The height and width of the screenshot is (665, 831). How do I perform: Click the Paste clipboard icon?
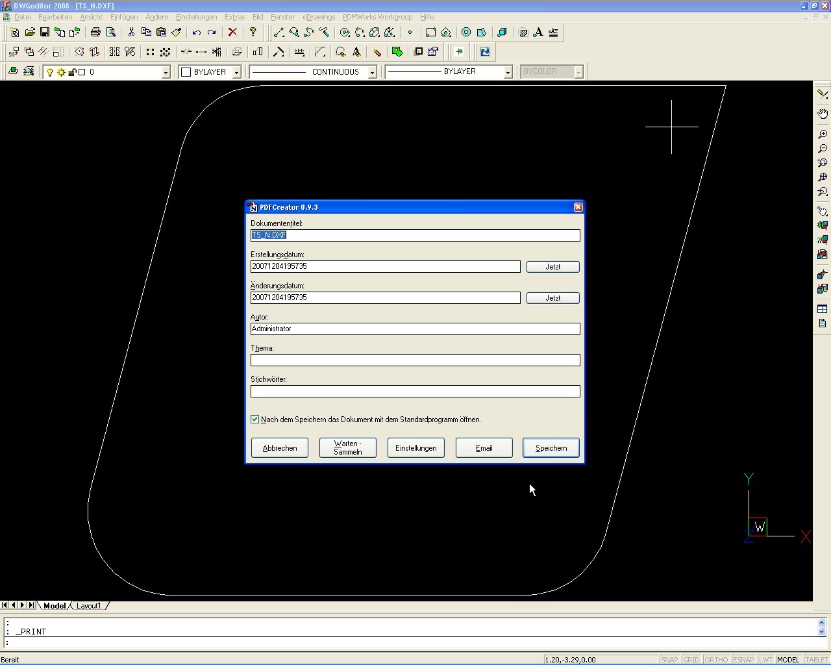click(x=161, y=32)
